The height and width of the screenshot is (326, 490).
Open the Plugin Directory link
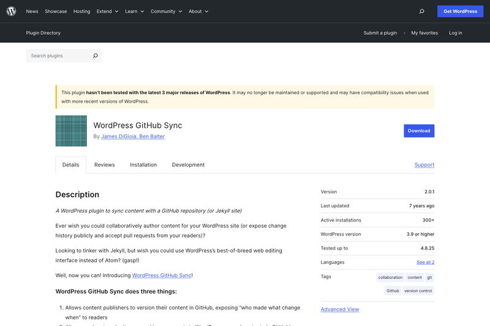[43, 33]
